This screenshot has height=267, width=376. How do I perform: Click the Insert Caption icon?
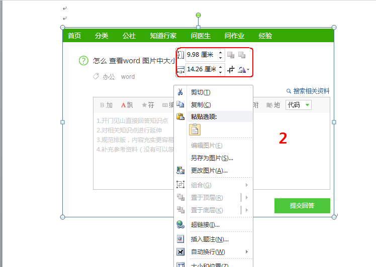tap(180, 239)
